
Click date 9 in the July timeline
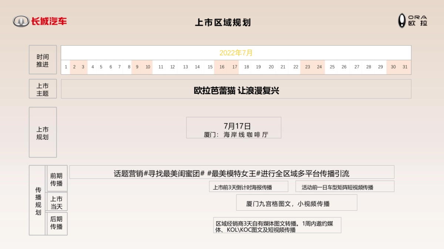coord(137,67)
